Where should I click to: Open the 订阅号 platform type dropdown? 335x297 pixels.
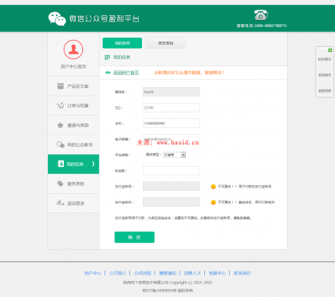point(174,155)
